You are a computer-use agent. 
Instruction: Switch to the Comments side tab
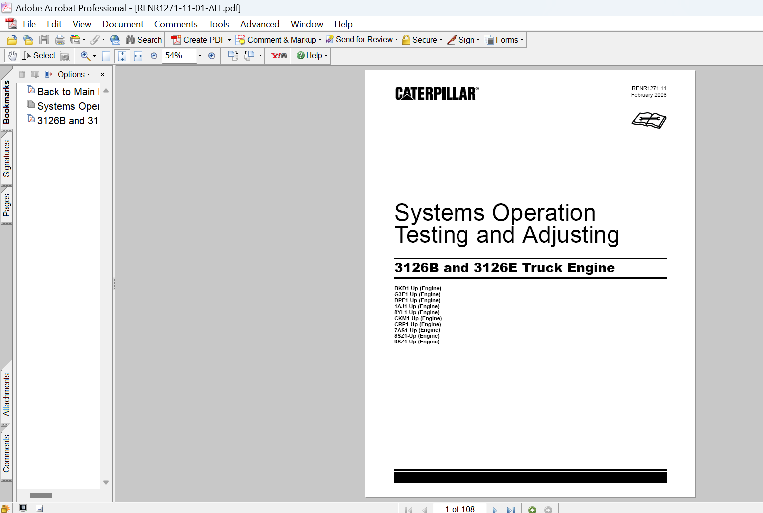coord(6,453)
